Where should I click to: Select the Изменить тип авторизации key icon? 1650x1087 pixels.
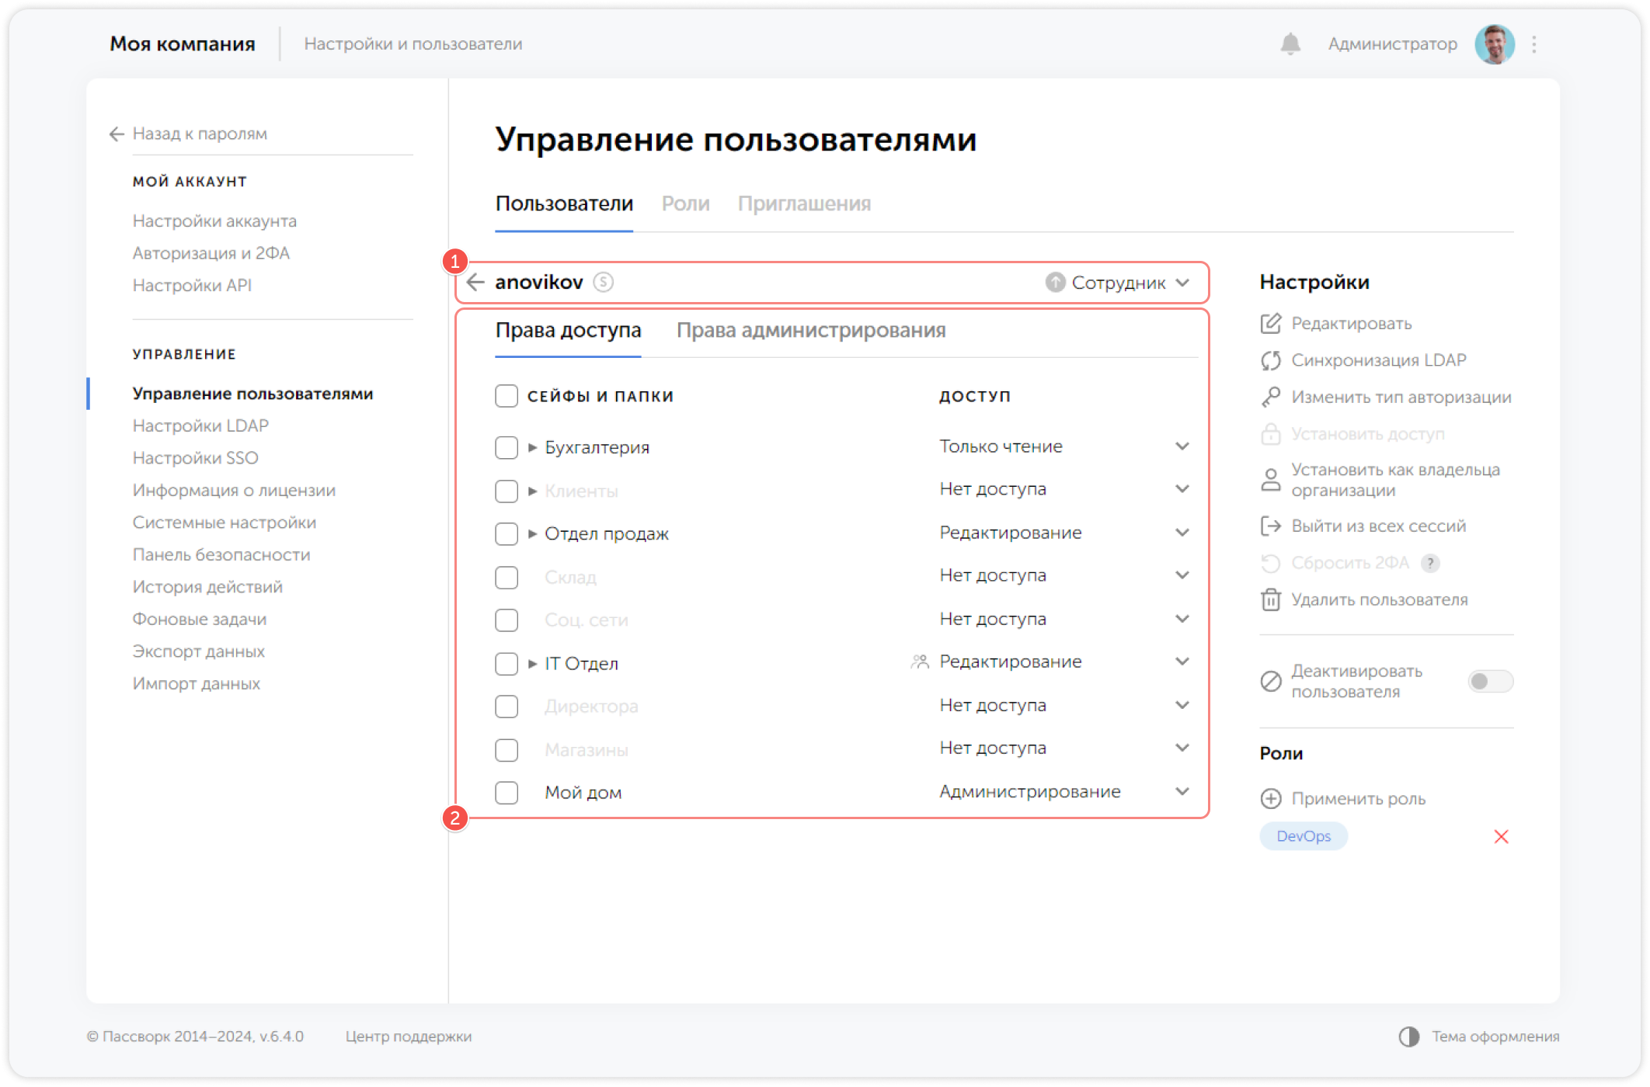pos(1271,397)
